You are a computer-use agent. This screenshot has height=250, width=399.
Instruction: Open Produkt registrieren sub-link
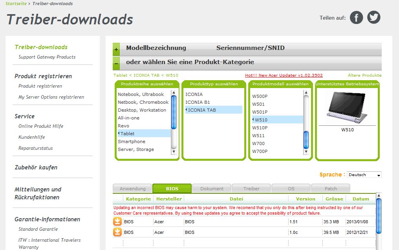[40, 86]
